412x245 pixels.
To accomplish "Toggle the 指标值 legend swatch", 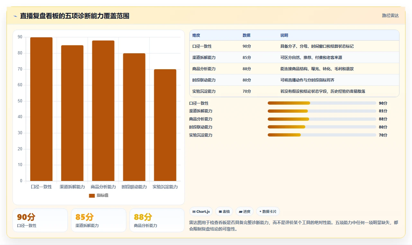I will [x=92, y=195].
